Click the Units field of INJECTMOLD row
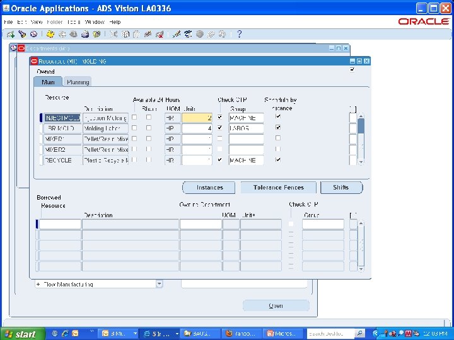Image resolution: width=454 pixels, height=340 pixels. pyautogui.click(x=197, y=118)
